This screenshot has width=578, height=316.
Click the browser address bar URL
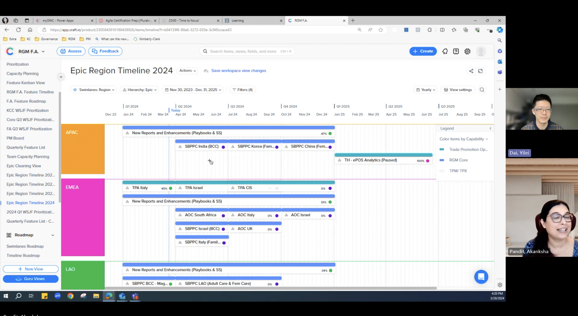[141, 30]
